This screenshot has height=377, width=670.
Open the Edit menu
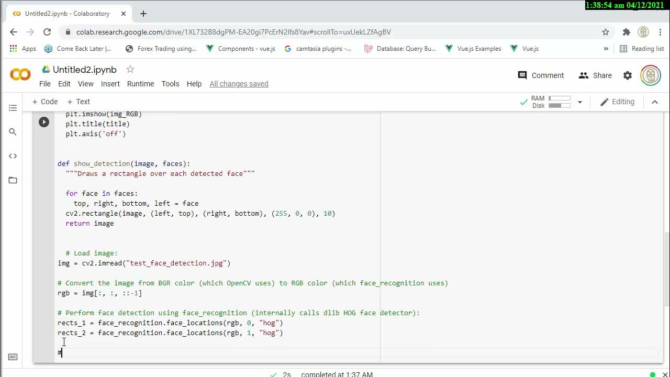coord(64,84)
